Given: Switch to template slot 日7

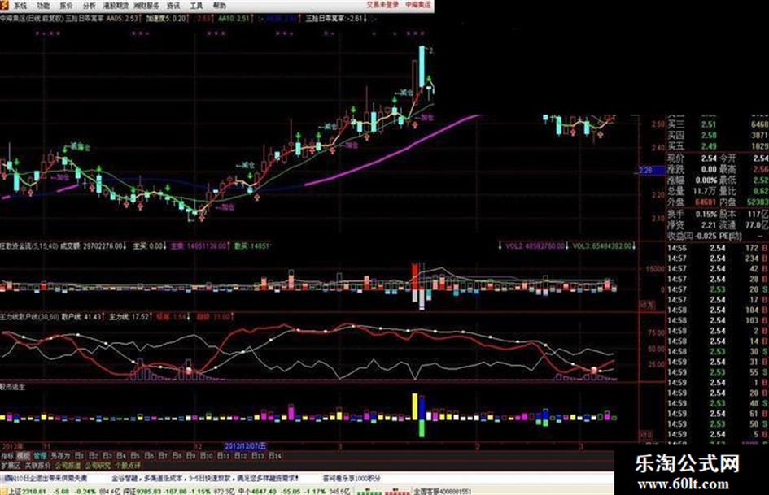Looking at the screenshot, I should click(x=164, y=456).
